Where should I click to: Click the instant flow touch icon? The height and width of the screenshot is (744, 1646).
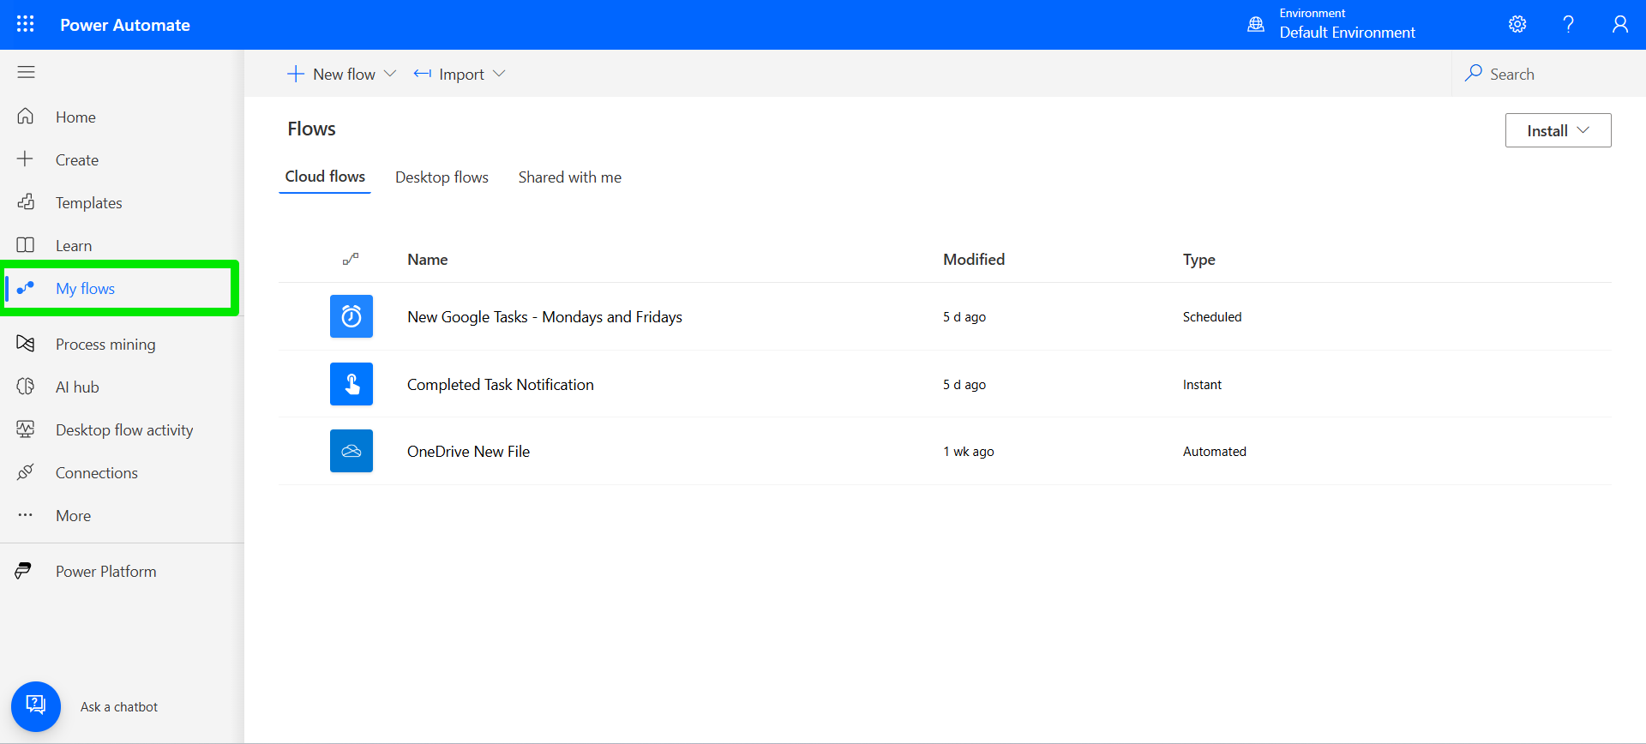pos(351,384)
